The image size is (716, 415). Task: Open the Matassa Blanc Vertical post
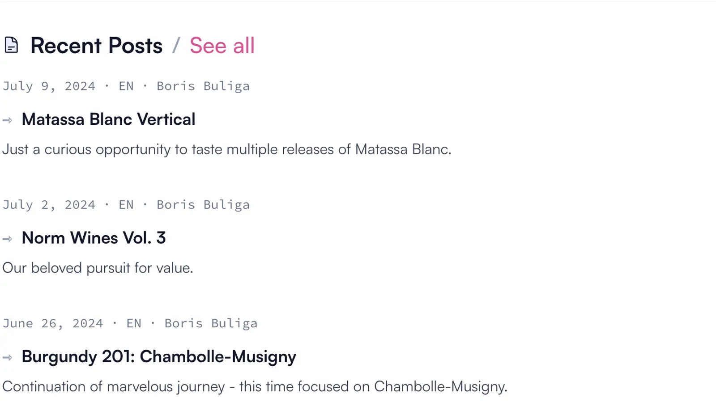pyautogui.click(x=108, y=119)
